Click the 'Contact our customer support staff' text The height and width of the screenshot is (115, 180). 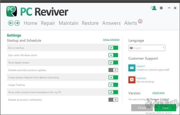(x=153, y=70)
